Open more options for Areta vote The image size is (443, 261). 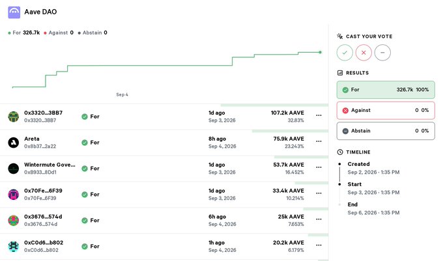319,141
